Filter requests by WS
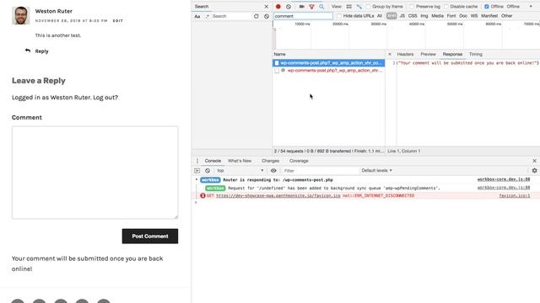 tap(474, 16)
